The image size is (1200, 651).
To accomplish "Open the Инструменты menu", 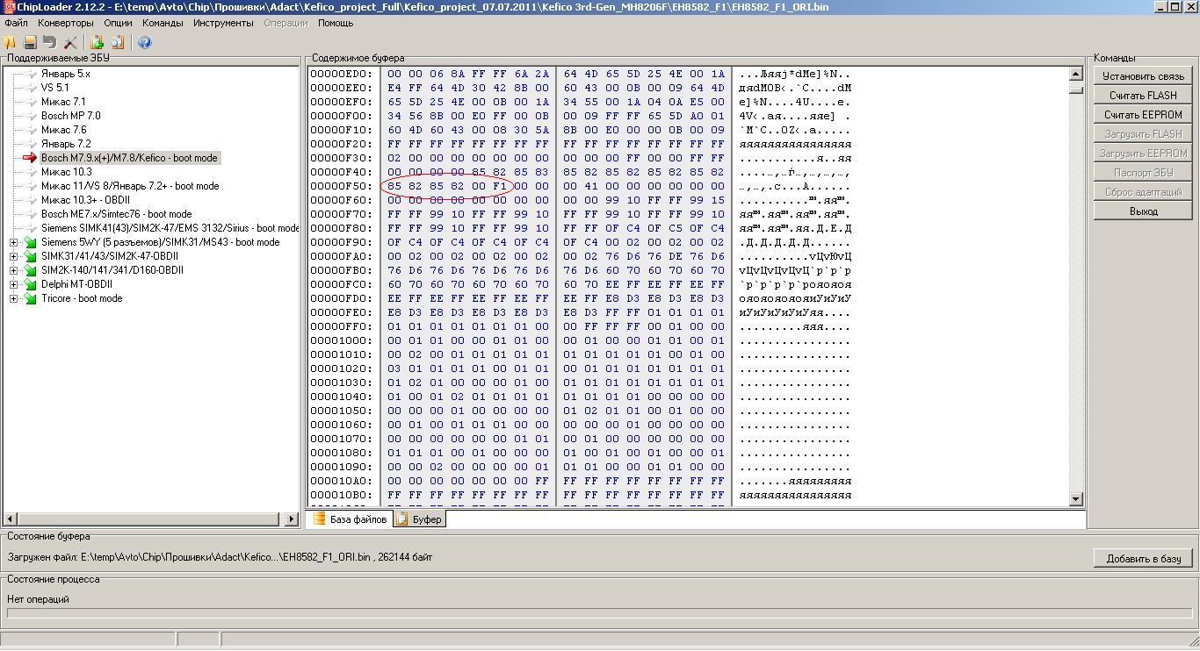I will coord(223,23).
